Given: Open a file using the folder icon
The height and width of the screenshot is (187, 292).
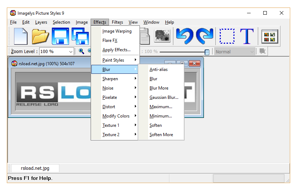Looking at the screenshot, I should pyautogui.click(x=40, y=36).
